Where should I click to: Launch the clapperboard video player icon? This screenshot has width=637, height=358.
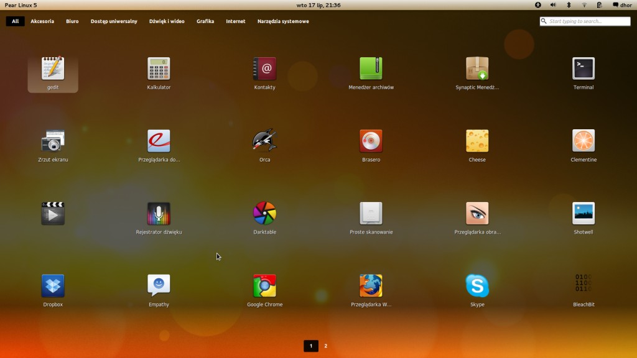click(53, 214)
